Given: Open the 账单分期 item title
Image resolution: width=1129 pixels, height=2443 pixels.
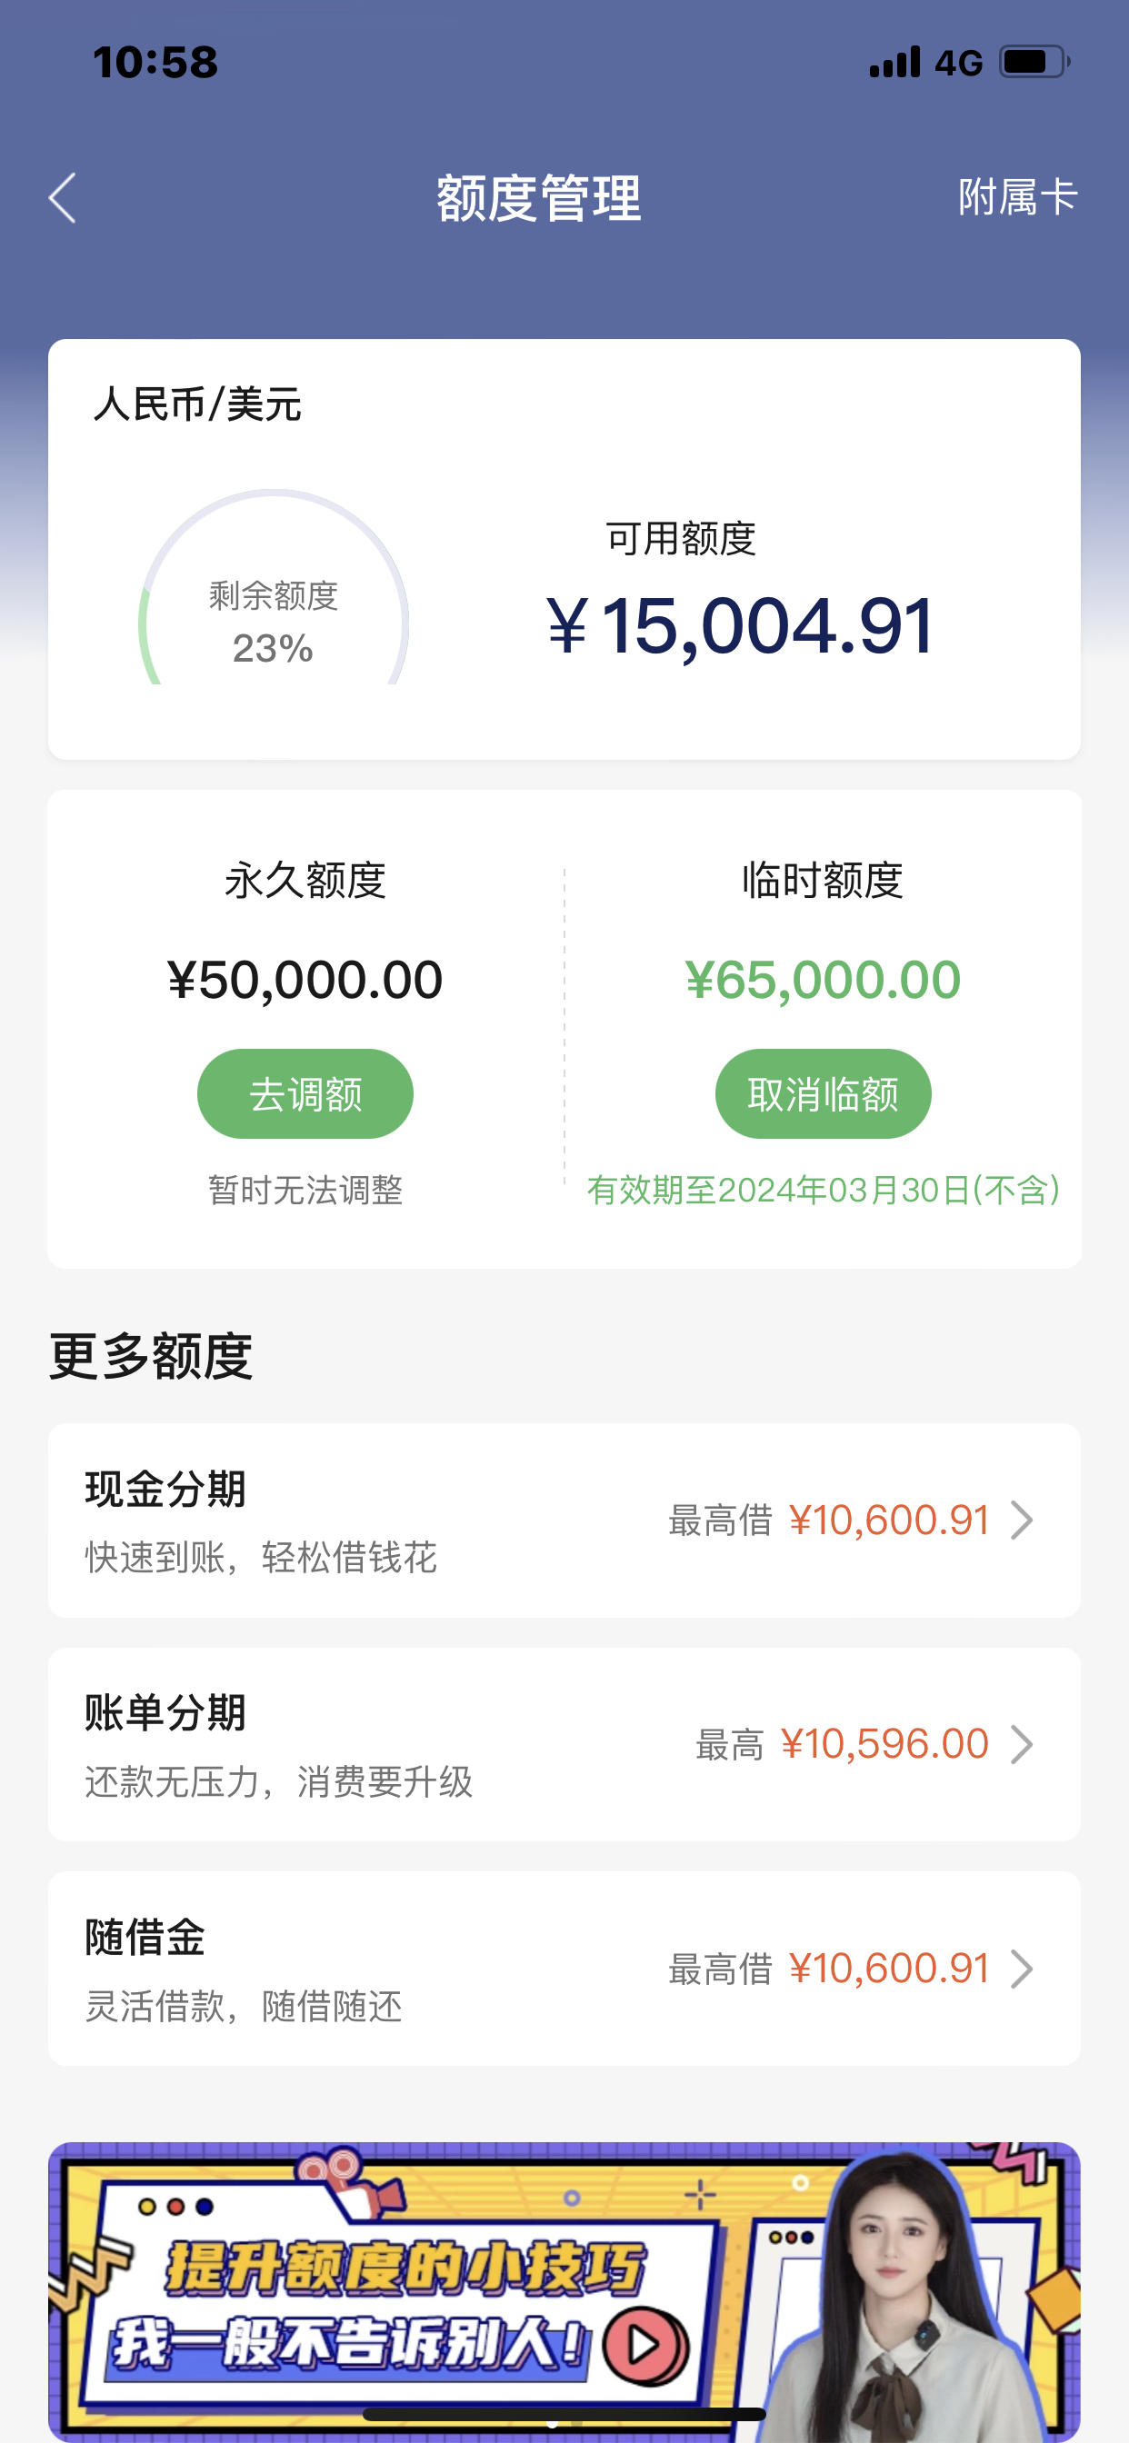Looking at the screenshot, I should [165, 1713].
